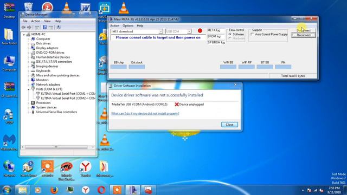
Task: Click the Back arrow in Device Manager toolbar
Action: [24, 27]
